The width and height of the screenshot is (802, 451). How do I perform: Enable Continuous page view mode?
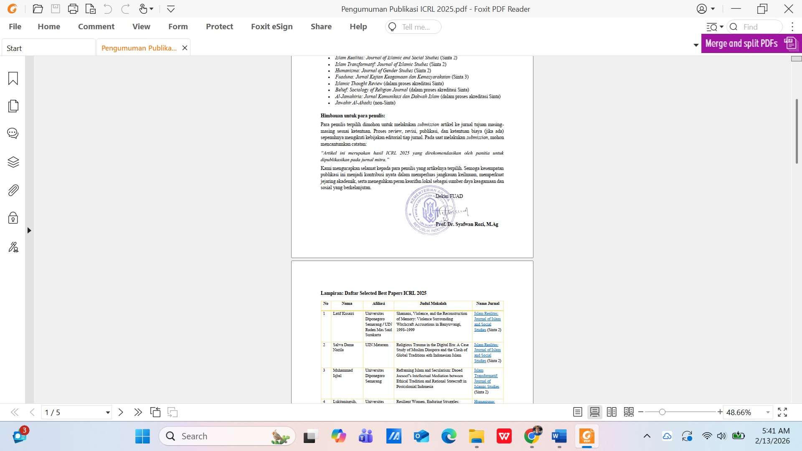[x=594, y=412]
